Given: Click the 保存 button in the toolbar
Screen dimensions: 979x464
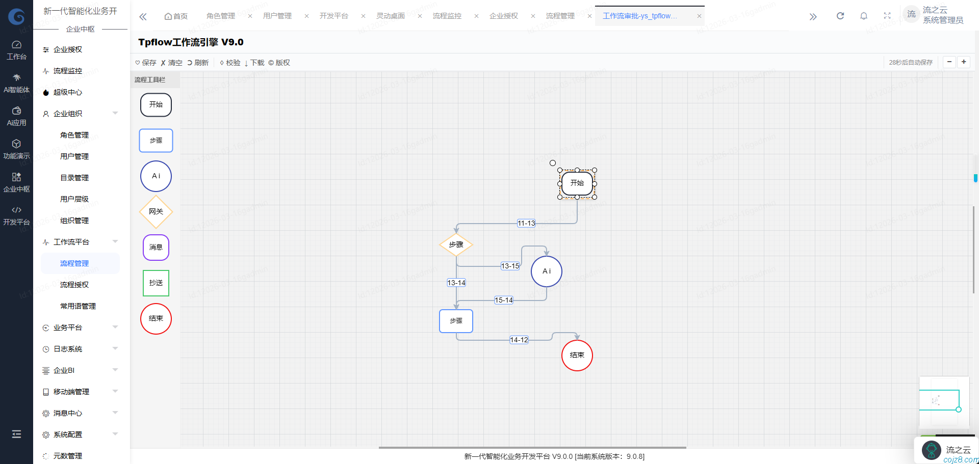Looking at the screenshot, I should pos(146,63).
